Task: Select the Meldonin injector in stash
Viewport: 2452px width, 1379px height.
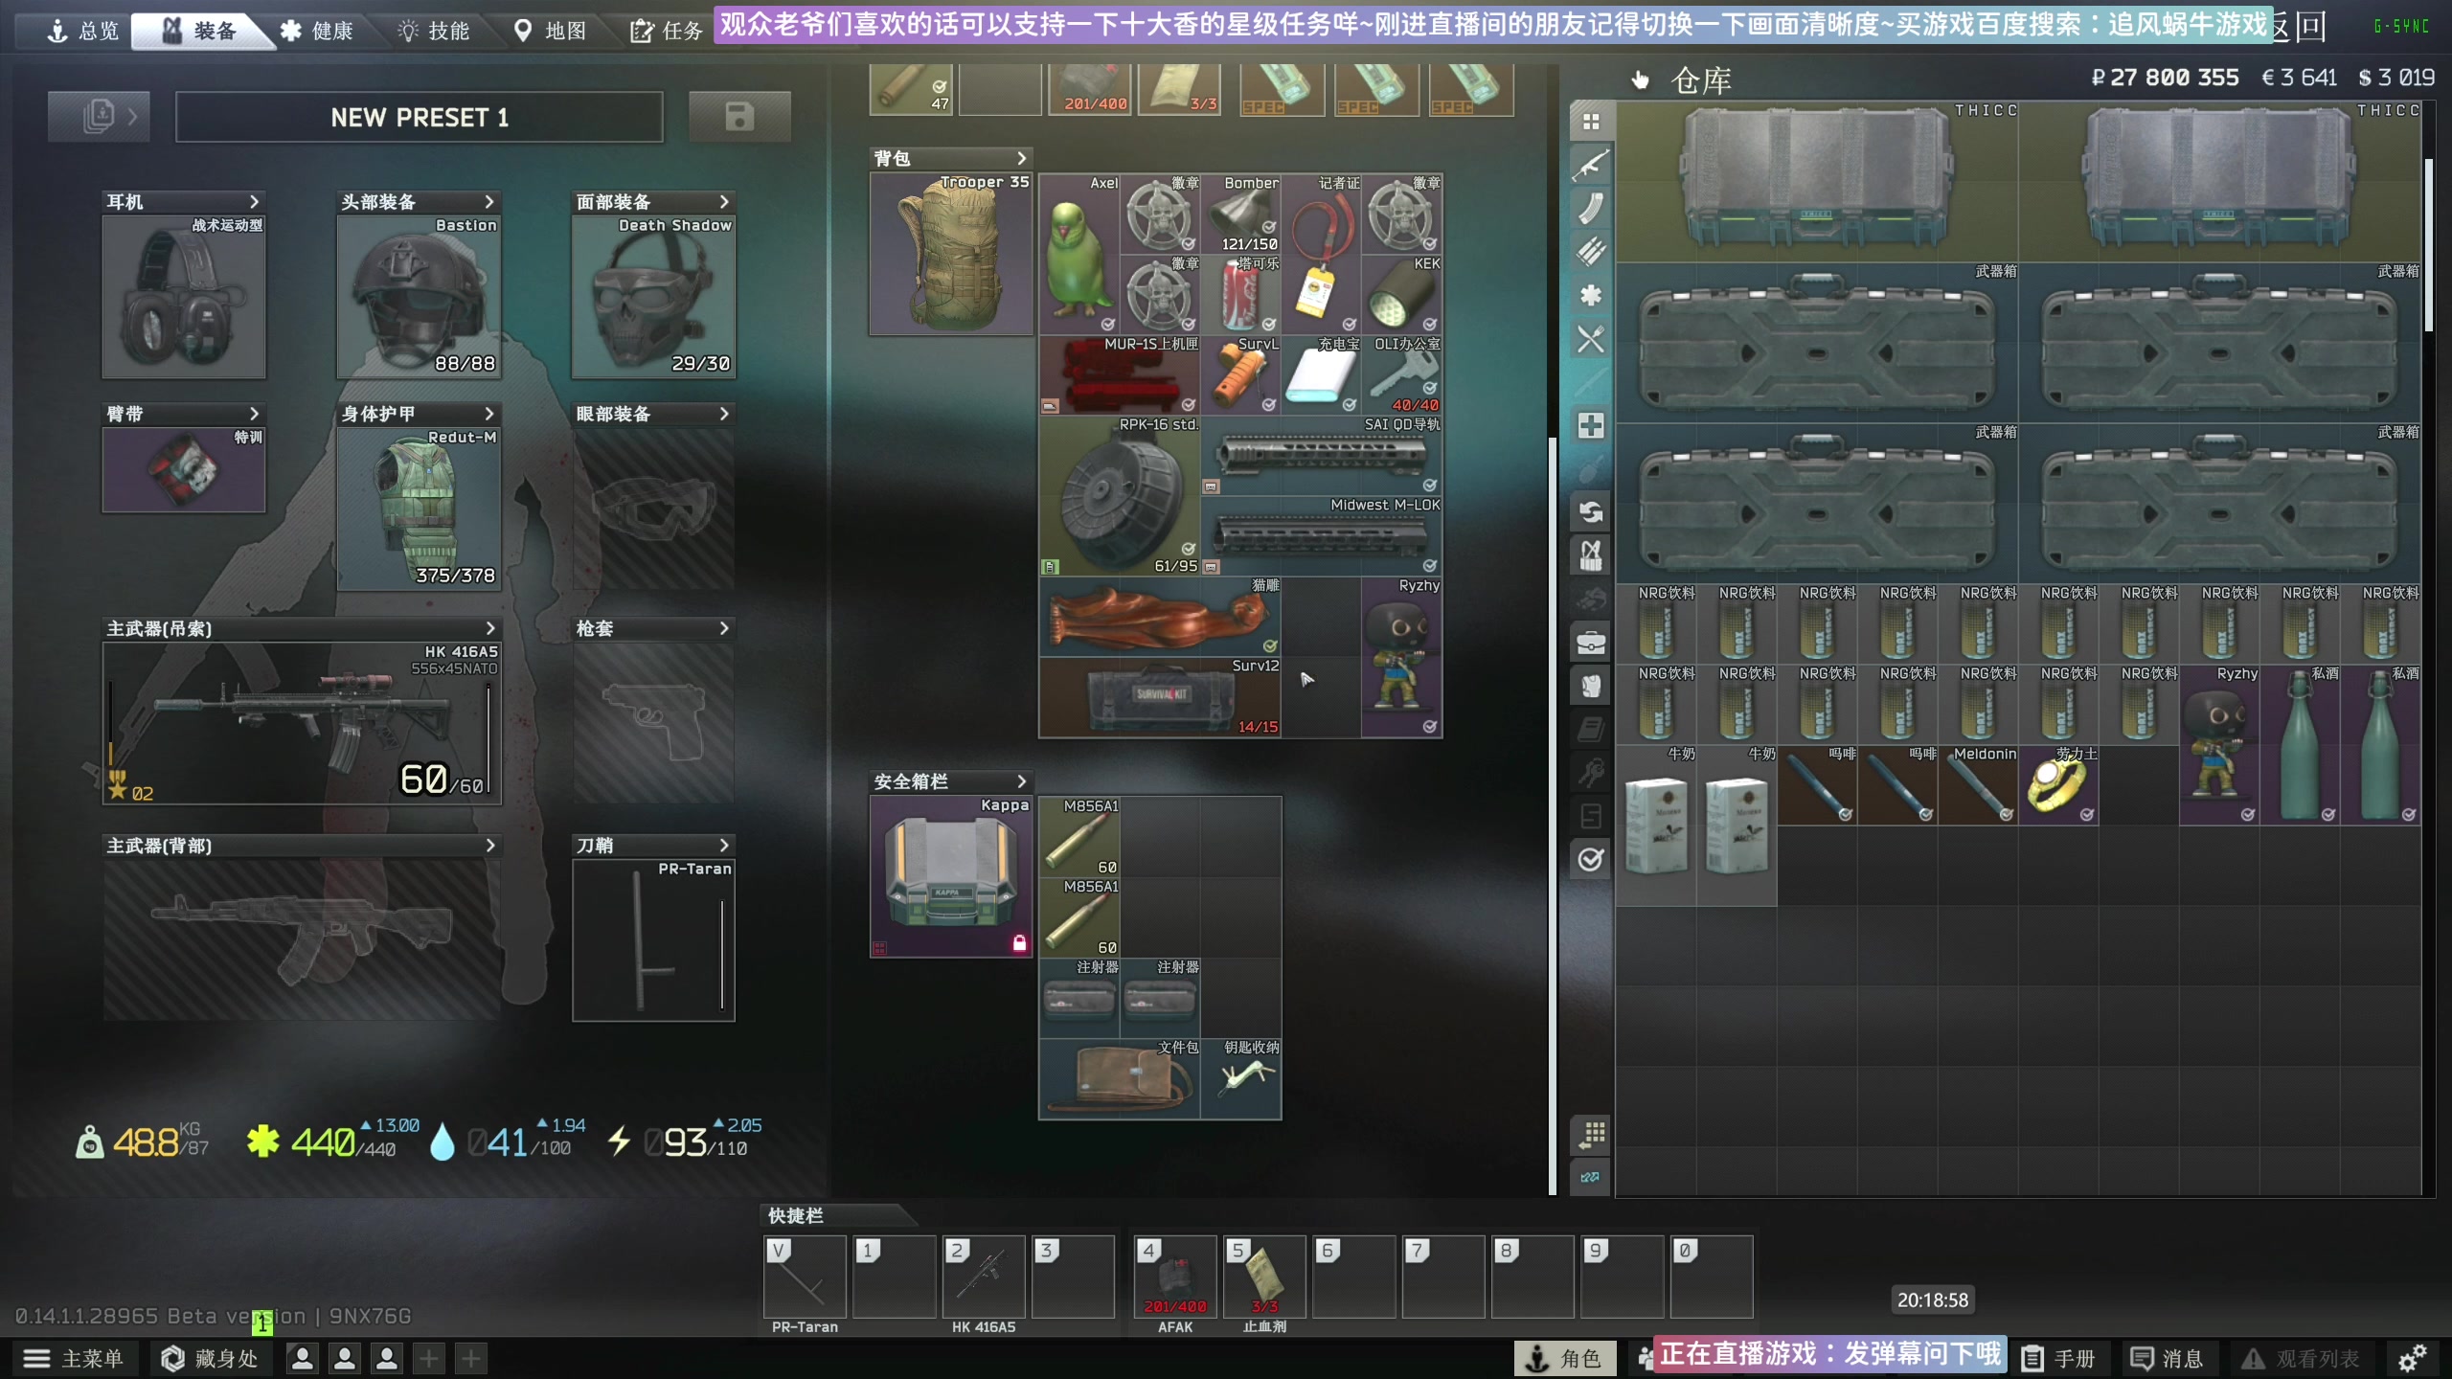Action: (1978, 785)
